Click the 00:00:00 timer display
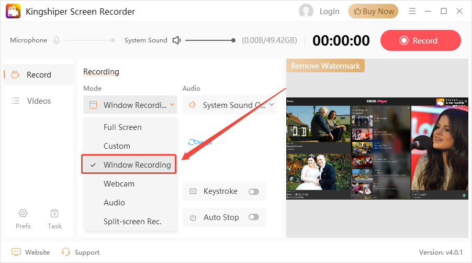The image size is (472, 263). [341, 40]
